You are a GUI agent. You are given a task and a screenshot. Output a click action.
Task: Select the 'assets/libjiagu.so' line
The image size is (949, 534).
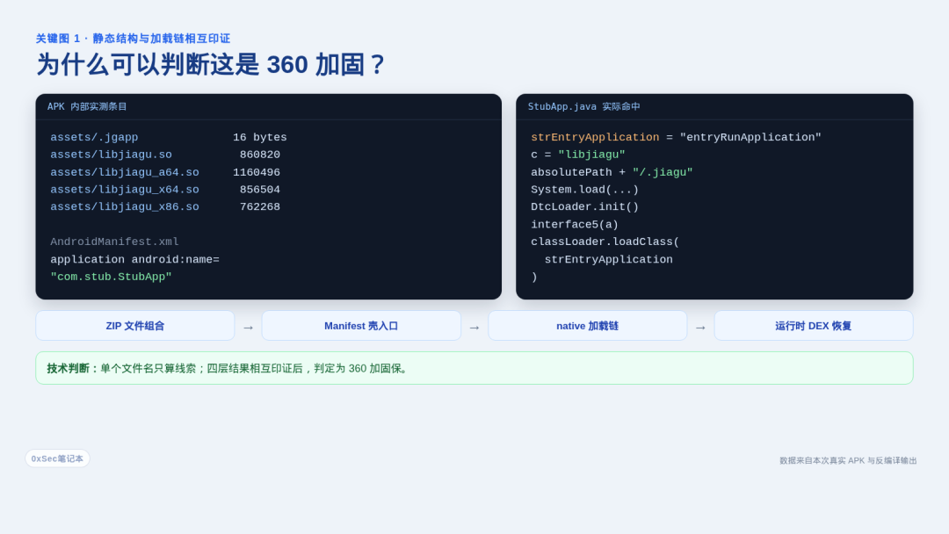(x=111, y=155)
